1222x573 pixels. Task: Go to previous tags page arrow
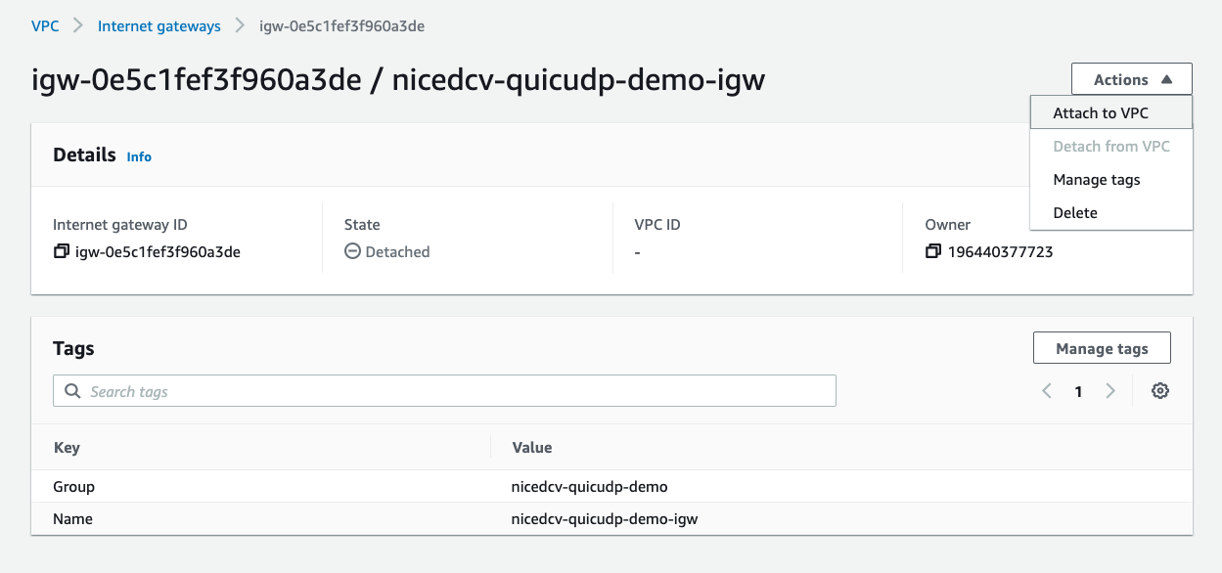[1047, 391]
